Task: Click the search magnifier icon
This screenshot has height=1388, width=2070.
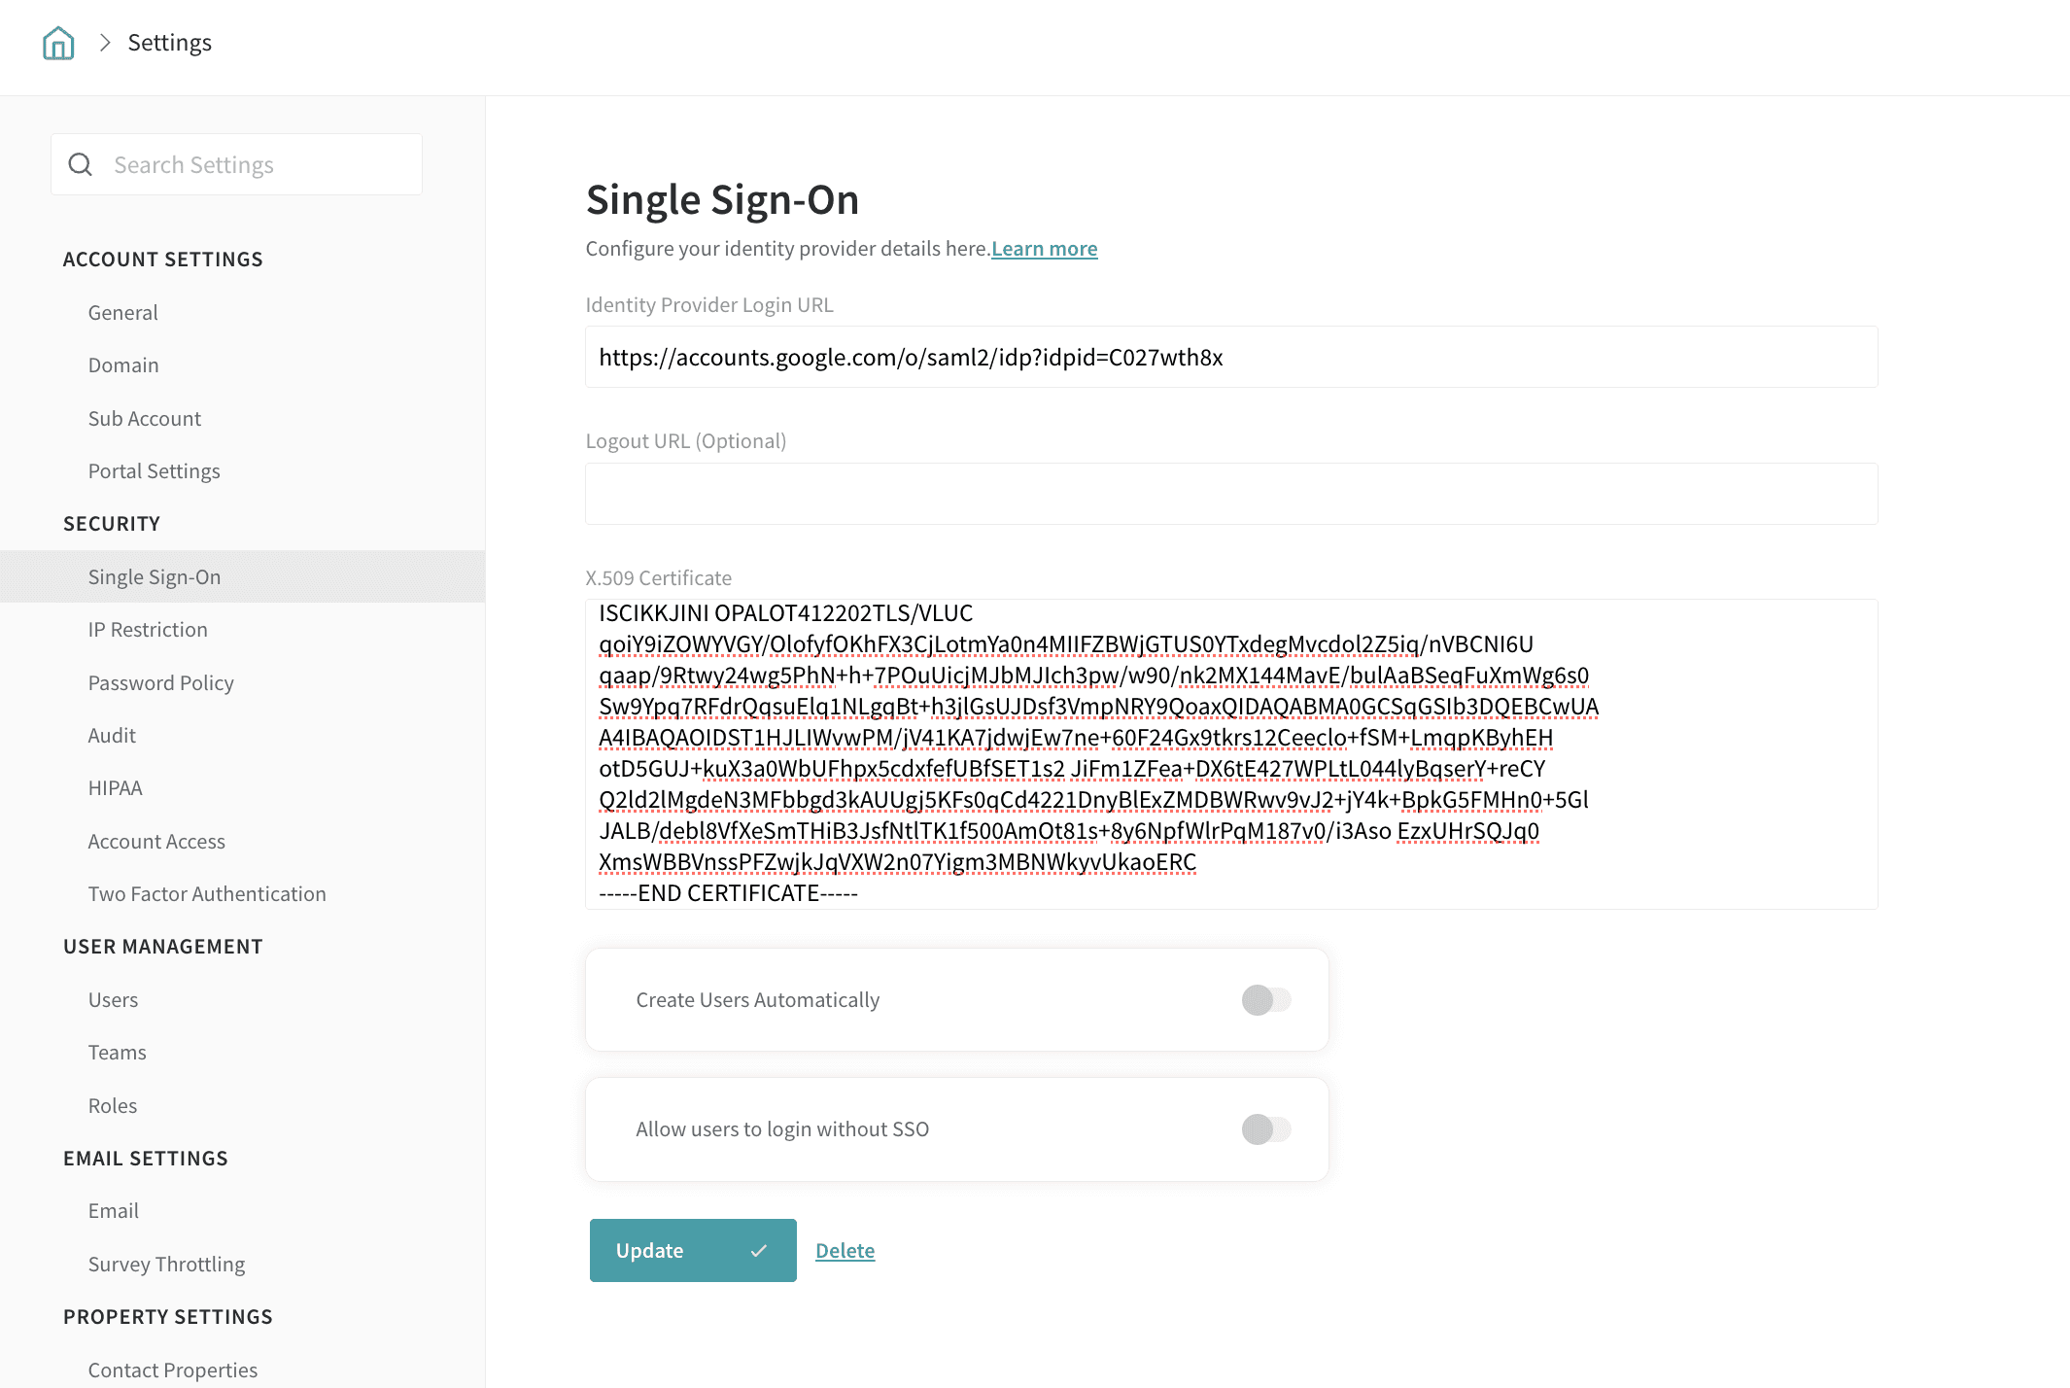Action: point(81,165)
